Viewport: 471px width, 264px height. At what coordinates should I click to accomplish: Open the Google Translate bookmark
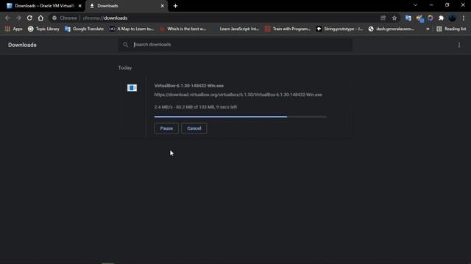point(85,29)
